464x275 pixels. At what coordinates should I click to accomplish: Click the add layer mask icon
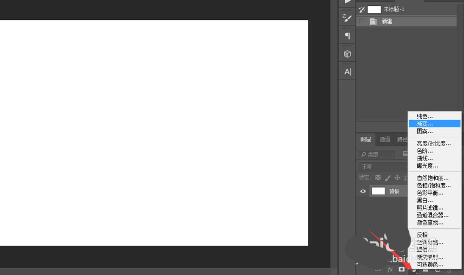click(401, 269)
